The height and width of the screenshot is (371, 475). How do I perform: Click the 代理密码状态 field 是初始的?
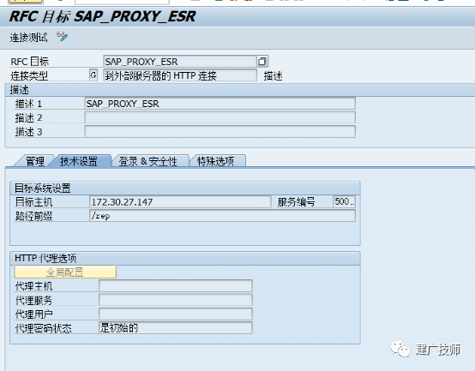click(x=176, y=328)
